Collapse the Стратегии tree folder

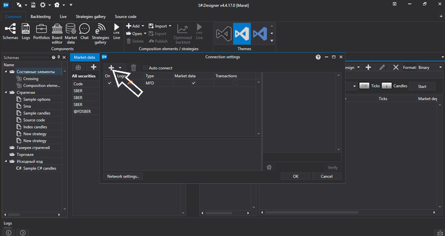point(6,92)
